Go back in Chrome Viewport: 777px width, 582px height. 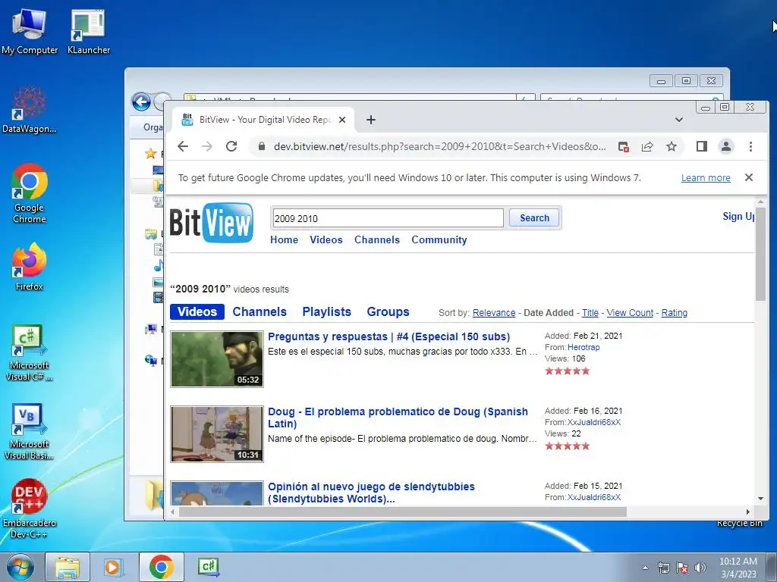click(x=183, y=146)
